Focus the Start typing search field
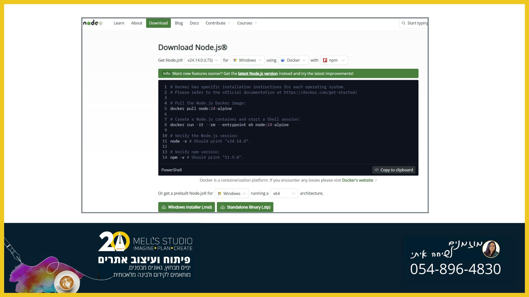Screen dimensions: 529x297 417,23
